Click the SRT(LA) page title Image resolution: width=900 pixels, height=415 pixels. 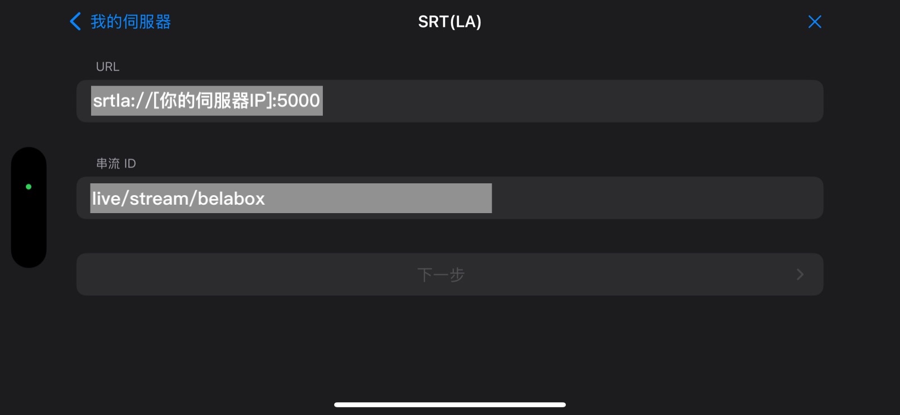(x=449, y=22)
